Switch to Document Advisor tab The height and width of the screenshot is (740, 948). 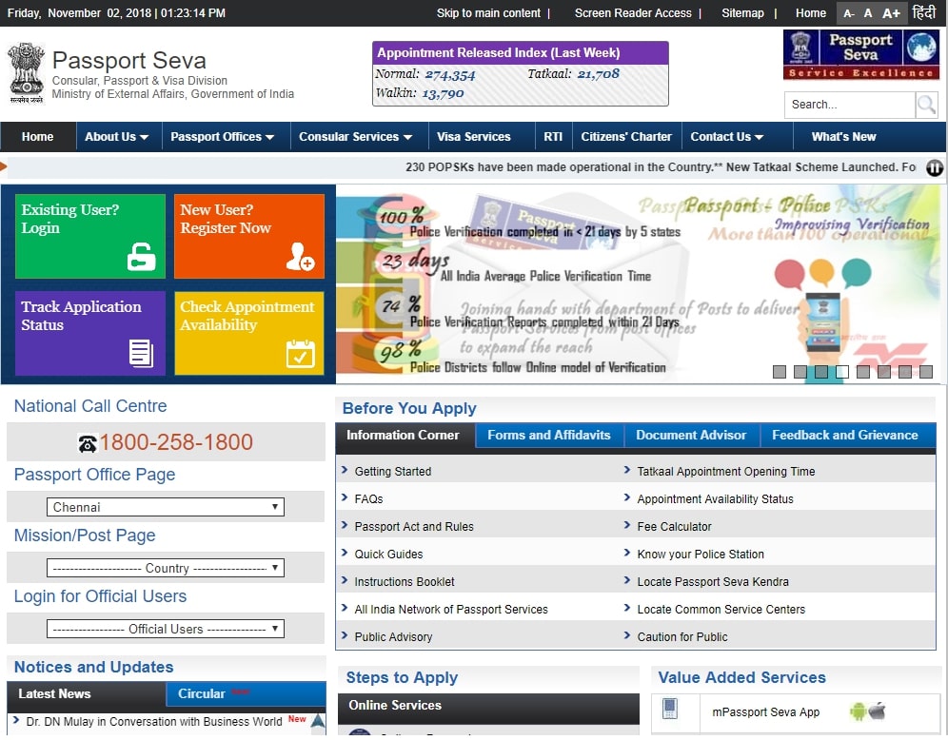[691, 435]
